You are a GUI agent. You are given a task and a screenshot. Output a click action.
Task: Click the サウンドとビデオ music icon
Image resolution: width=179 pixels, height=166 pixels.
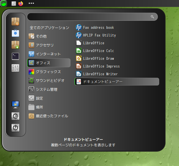[31, 81]
